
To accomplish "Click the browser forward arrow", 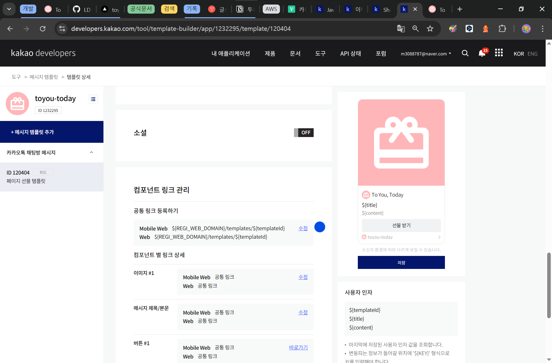I will [26, 29].
